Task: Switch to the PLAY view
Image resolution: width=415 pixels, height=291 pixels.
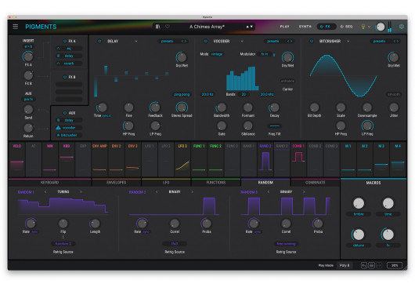Action: pos(284,27)
